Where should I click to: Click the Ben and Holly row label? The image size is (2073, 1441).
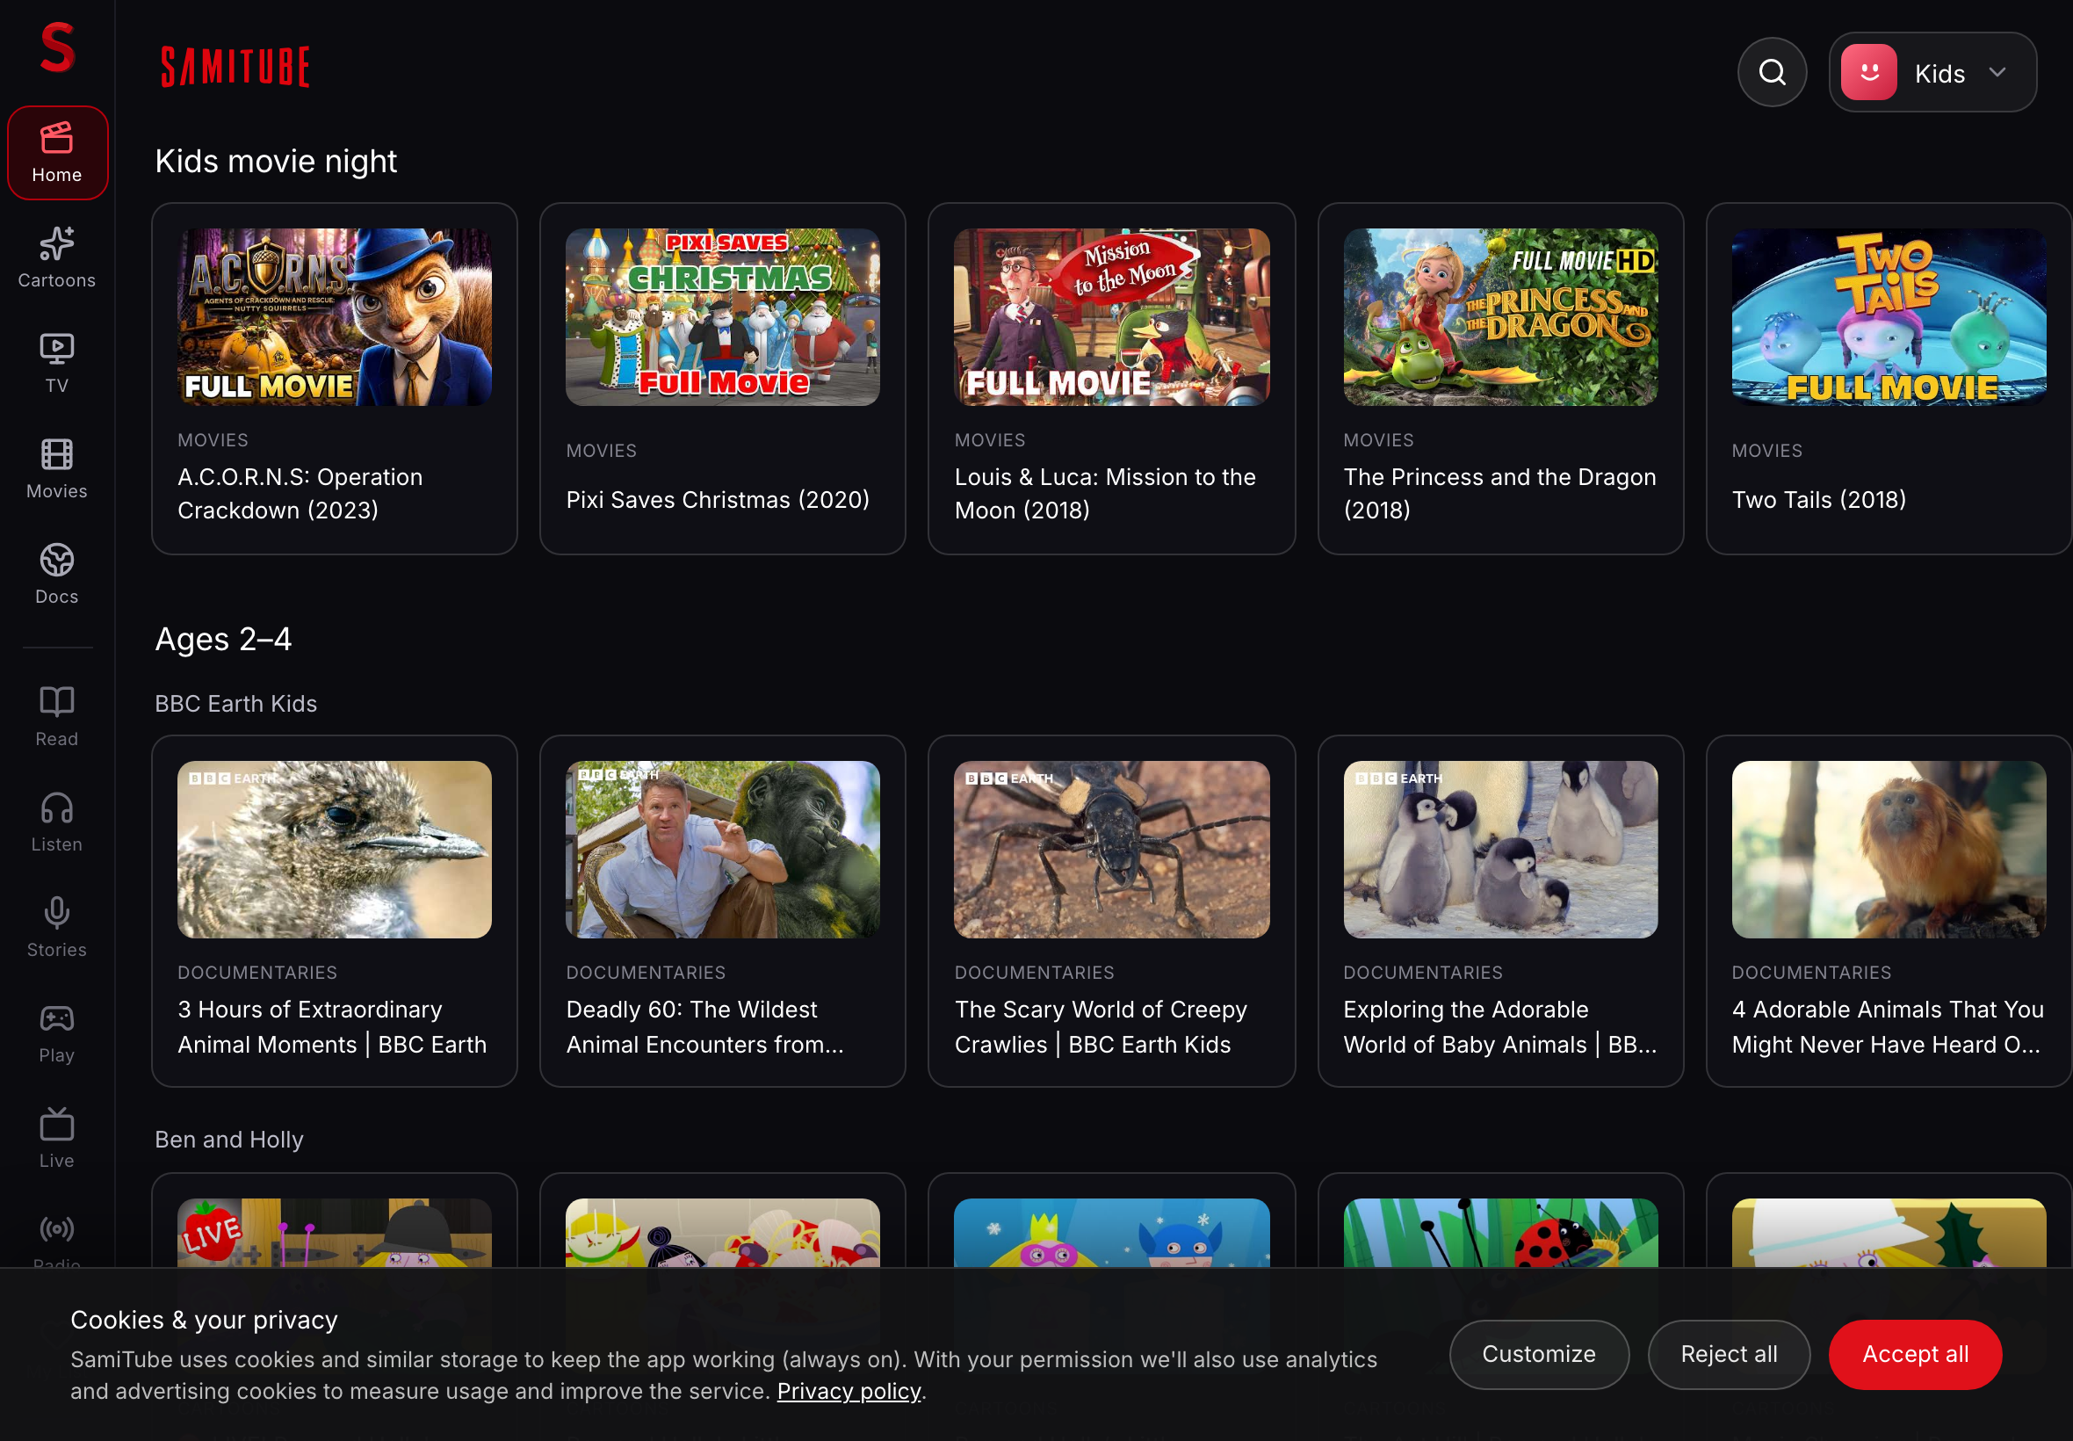tap(229, 1140)
